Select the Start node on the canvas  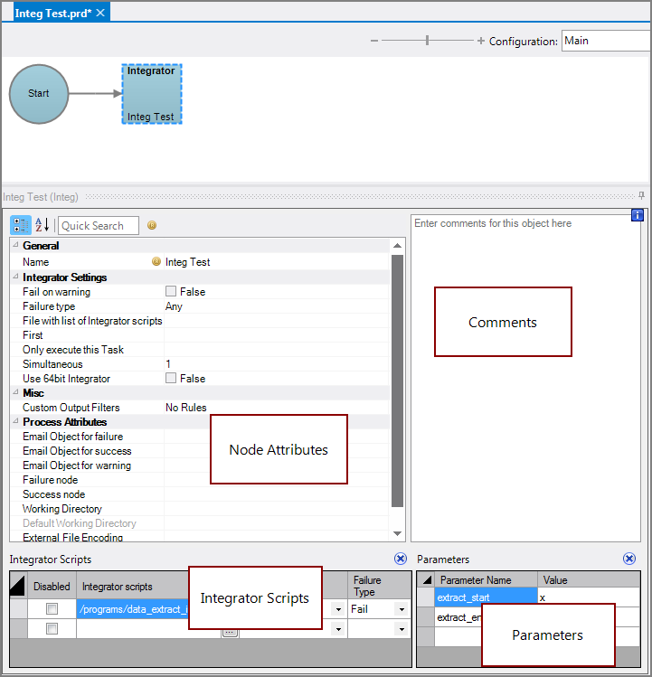39,94
